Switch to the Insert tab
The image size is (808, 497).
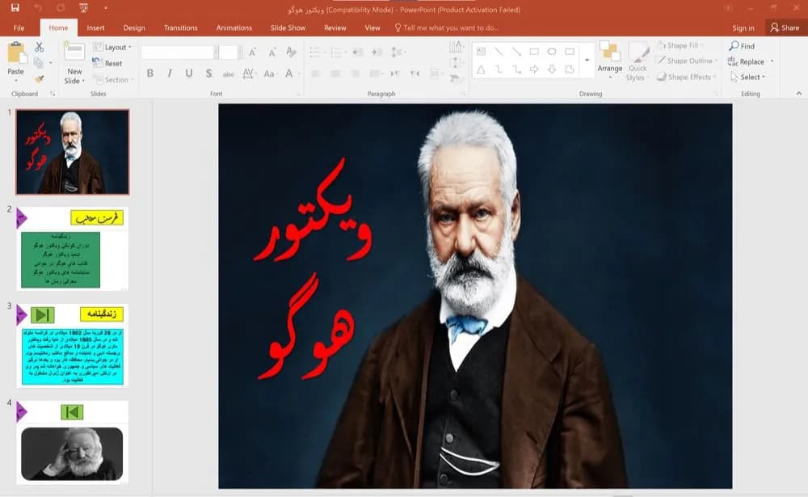pos(95,27)
